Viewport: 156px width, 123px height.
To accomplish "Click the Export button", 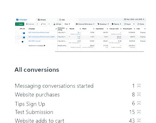I will point(128,24).
